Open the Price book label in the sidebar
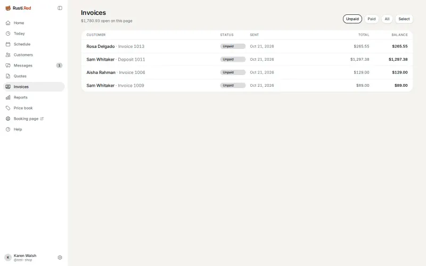The height and width of the screenshot is (266, 426). 23,108
